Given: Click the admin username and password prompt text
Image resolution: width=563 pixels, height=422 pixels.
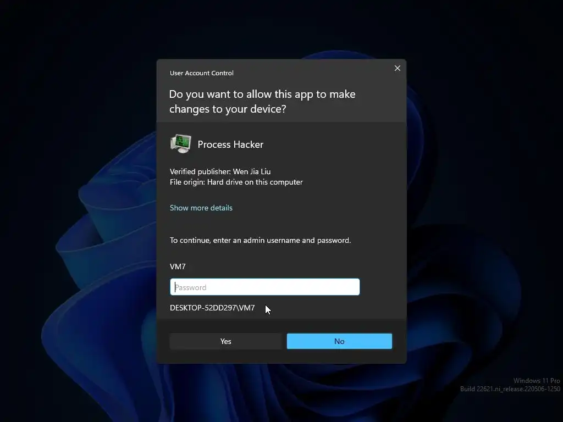Looking at the screenshot, I should coord(260,240).
